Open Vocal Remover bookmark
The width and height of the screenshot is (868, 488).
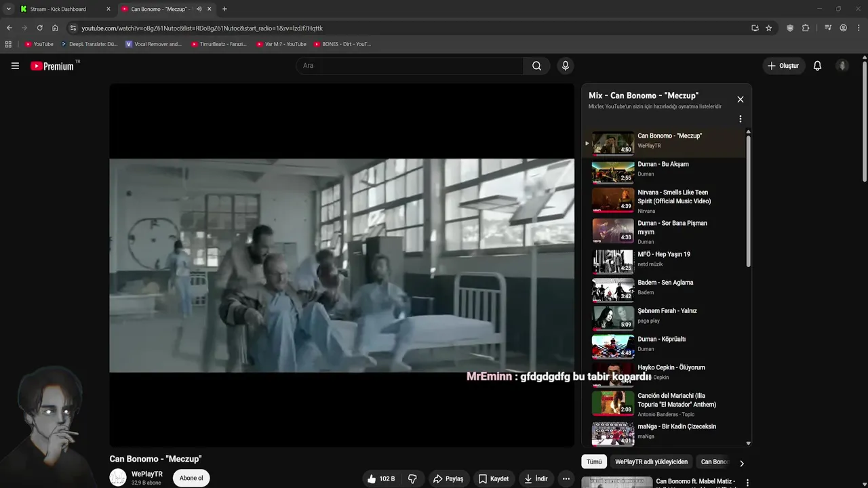tap(153, 44)
